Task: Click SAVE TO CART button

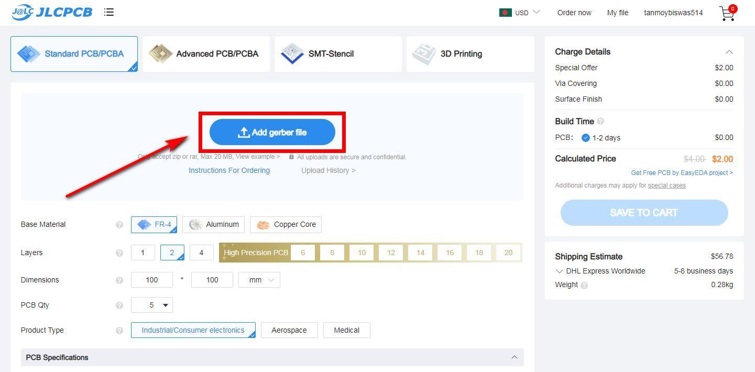Action: [x=644, y=213]
